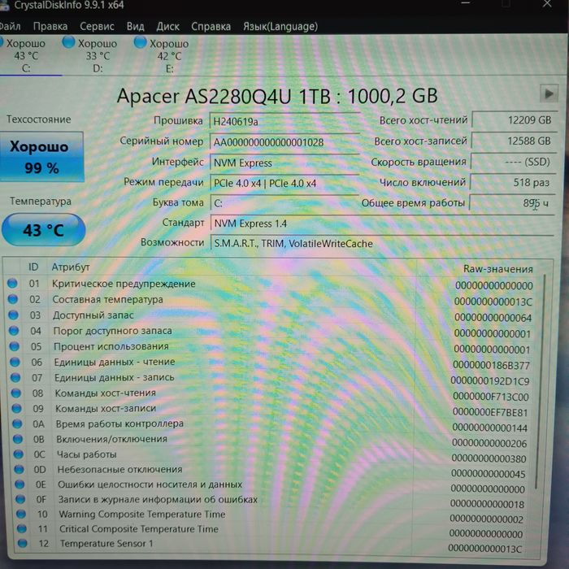The image size is (569, 569).
Task: Click status orb for attribute 02
Action: pyautogui.click(x=13, y=299)
